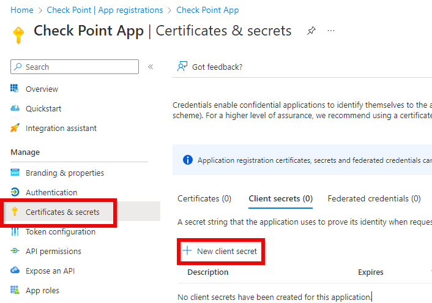Click New client secret button

pos(220,251)
